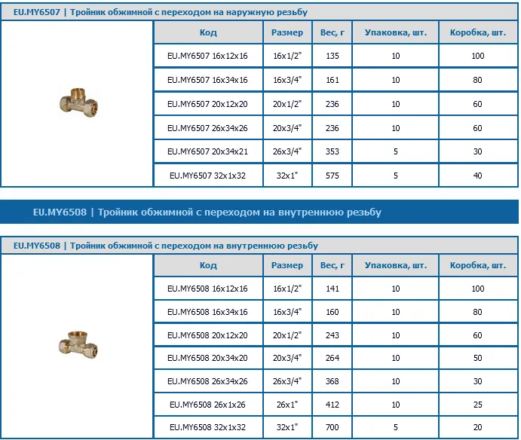This screenshot has width=521, height=440.
Task: Click code EU.MY6507 16x34x16
Action: [207, 80]
